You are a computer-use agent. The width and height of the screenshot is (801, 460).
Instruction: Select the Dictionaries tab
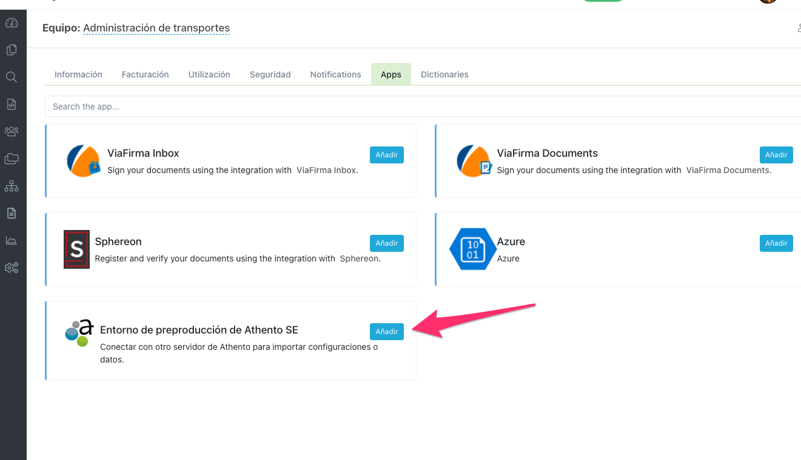coord(444,74)
